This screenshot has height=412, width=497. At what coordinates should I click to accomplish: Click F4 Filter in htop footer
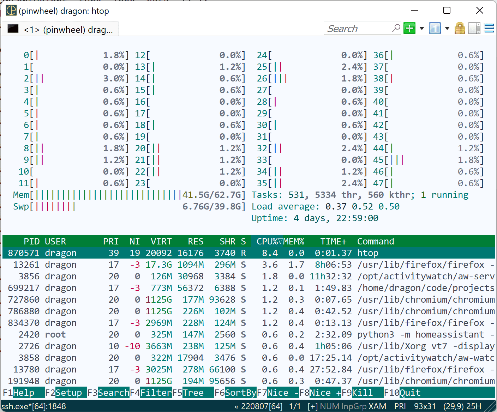point(151,393)
